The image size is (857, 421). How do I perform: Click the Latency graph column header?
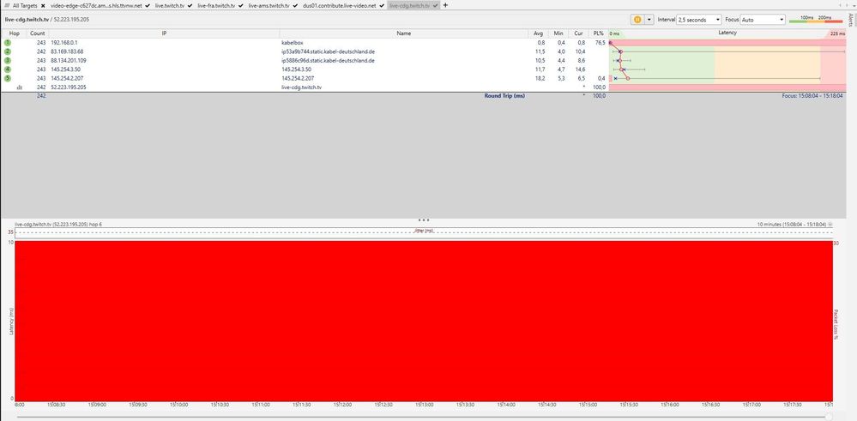727,33
